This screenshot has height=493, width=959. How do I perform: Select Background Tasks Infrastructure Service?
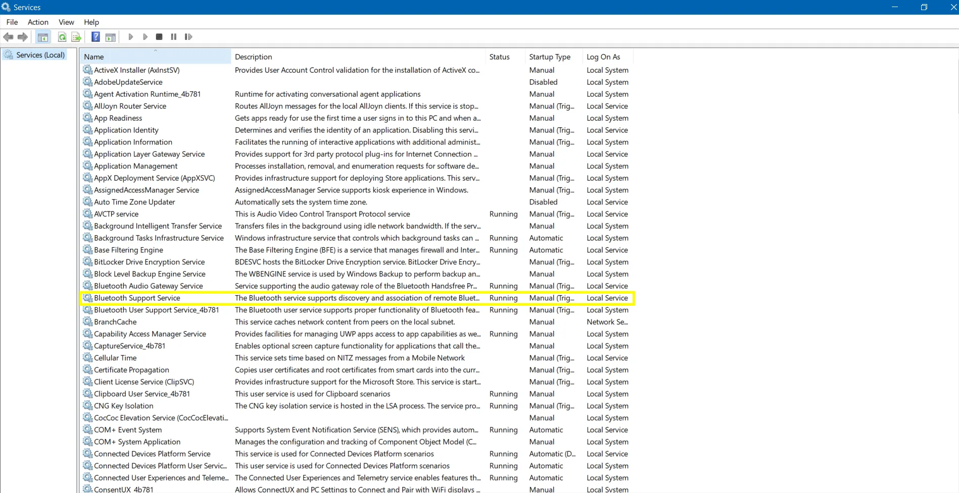click(x=159, y=238)
